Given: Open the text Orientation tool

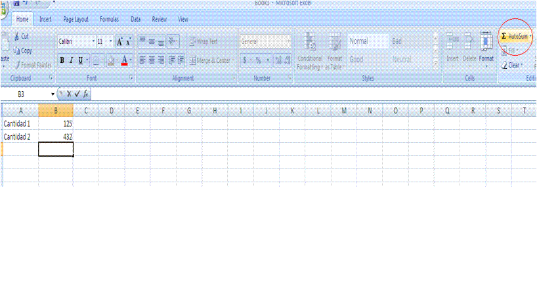Looking at the screenshot, I should (173, 41).
